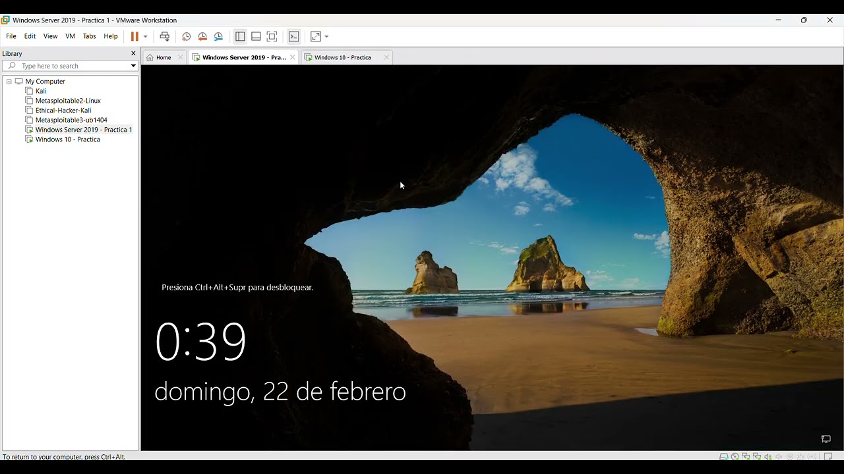Open the message log icon
This screenshot has width=844, height=474.
829,456
